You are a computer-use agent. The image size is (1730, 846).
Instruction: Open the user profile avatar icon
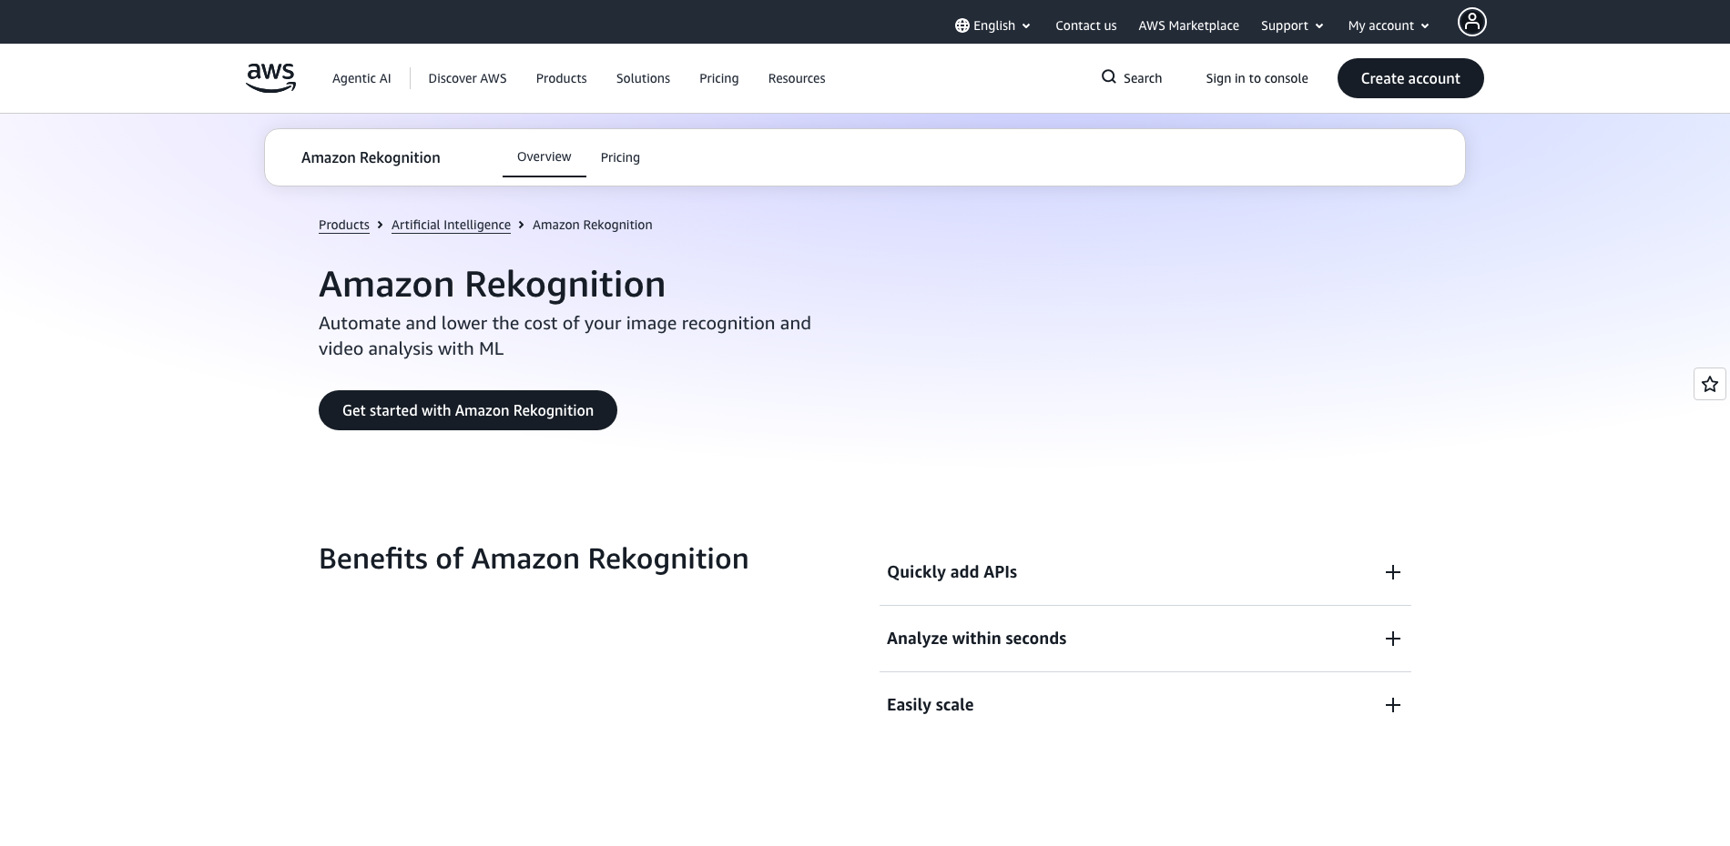click(1471, 22)
